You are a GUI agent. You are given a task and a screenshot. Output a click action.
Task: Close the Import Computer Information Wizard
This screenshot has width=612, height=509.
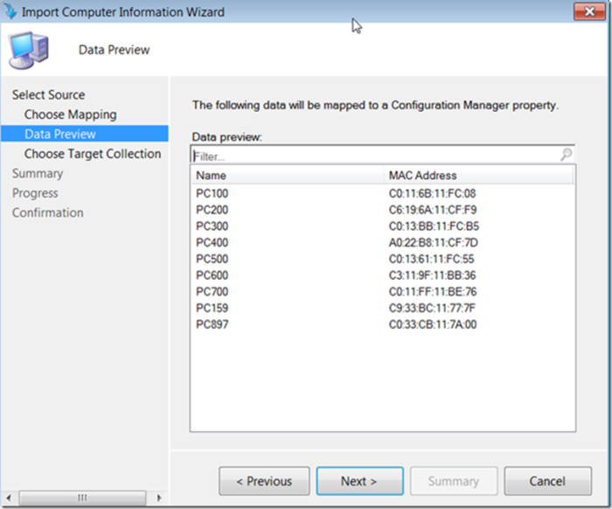pyautogui.click(x=589, y=12)
